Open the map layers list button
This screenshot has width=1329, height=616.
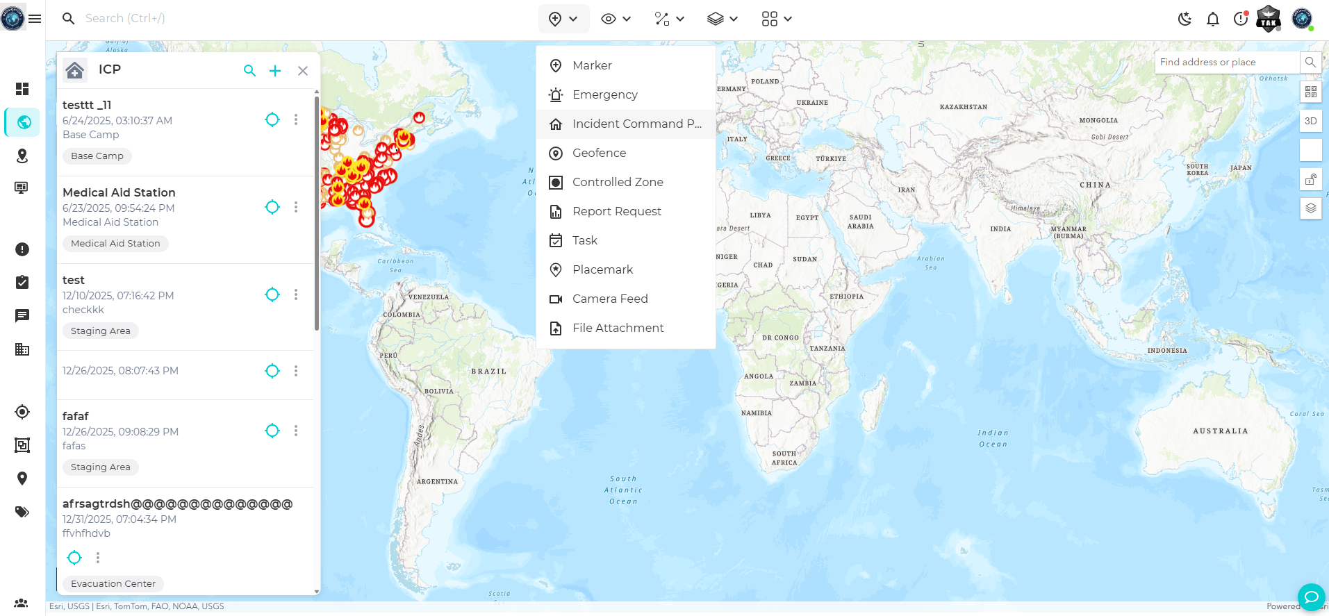point(1311,208)
